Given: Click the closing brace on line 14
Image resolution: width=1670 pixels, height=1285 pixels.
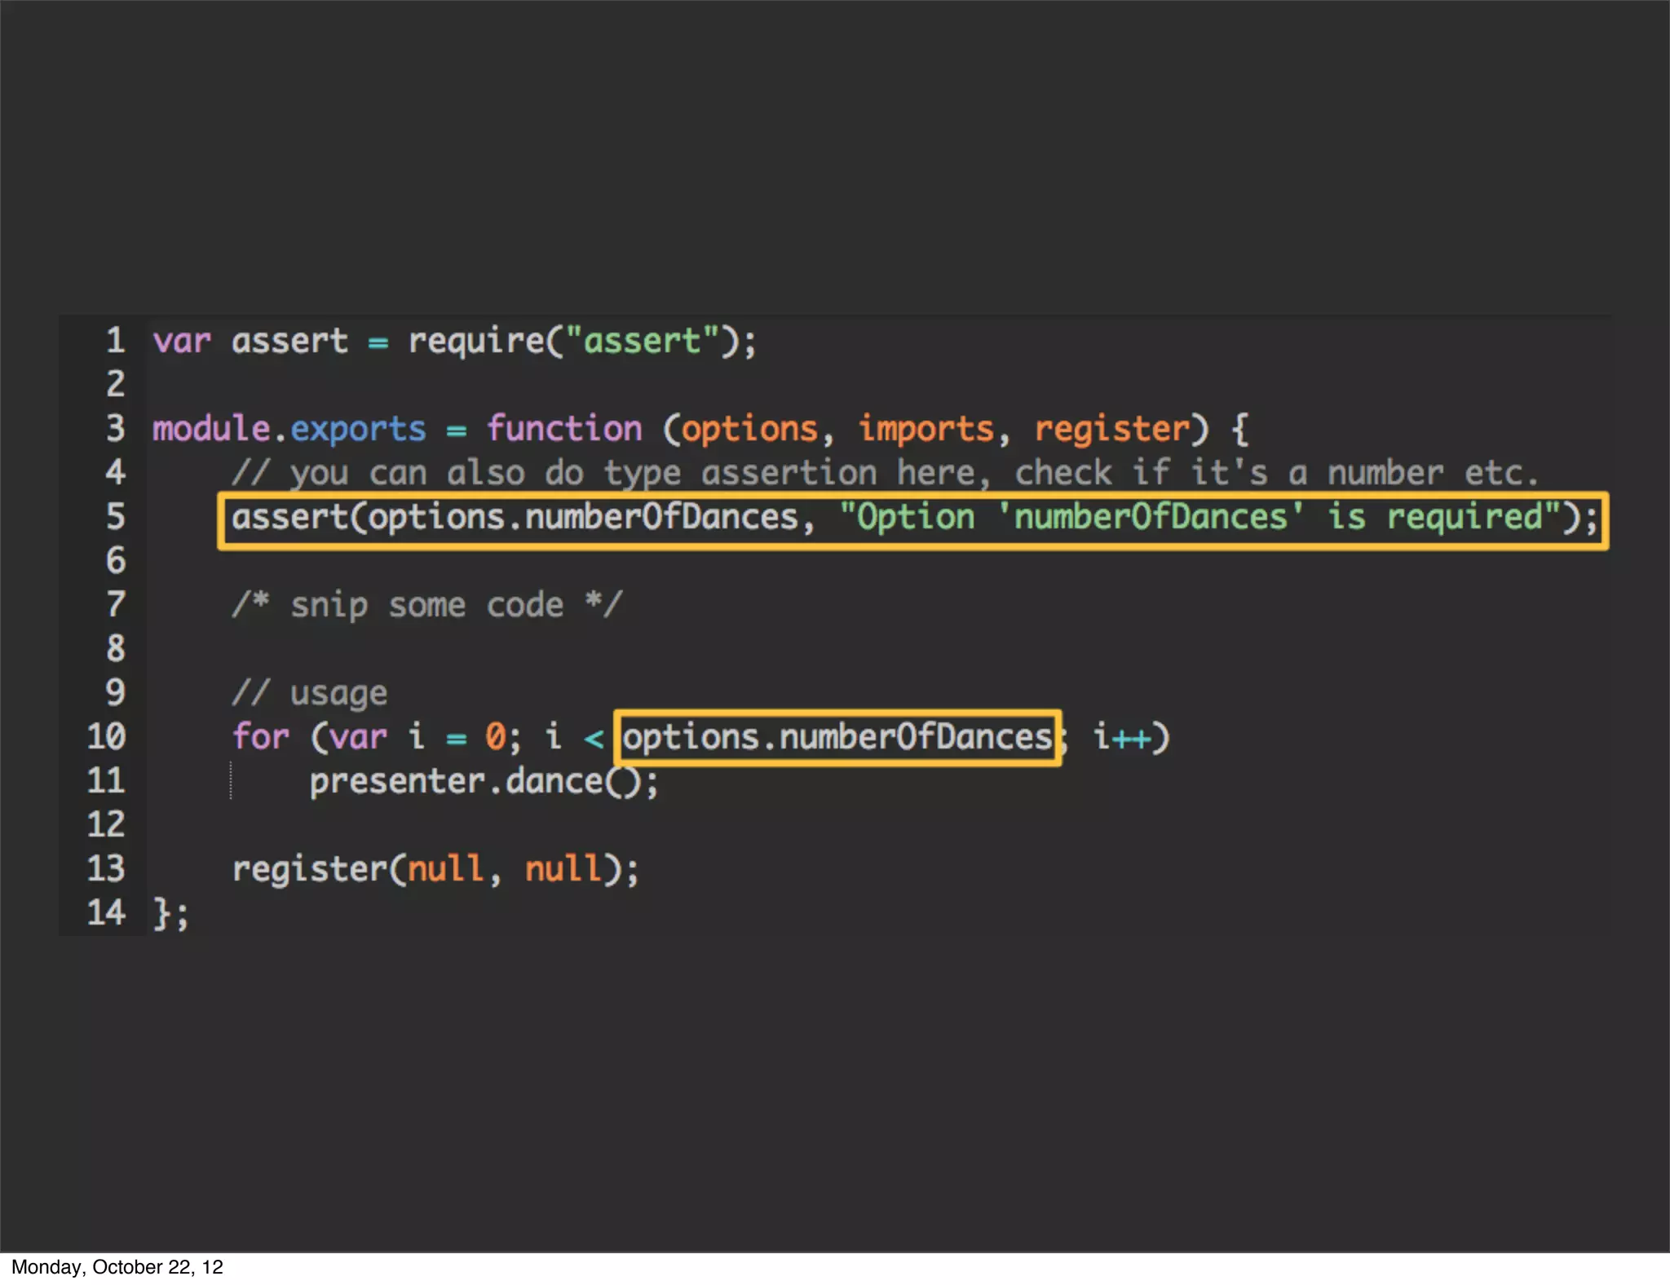Looking at the screenshot, I should click(161, 913).
